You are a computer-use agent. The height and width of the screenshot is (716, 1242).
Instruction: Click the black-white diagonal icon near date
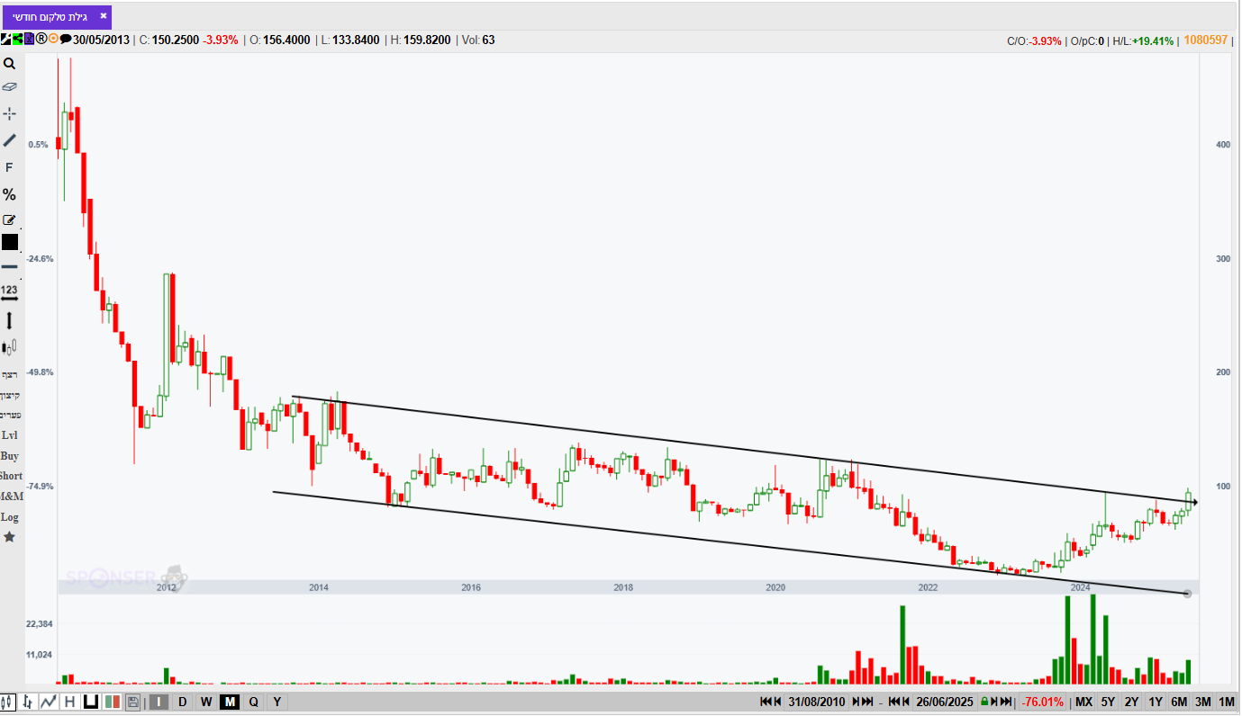[x=6, y=40]
